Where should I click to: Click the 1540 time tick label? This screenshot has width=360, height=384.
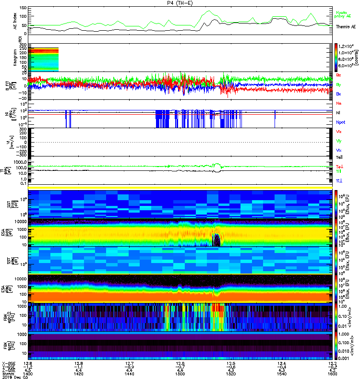coord(282,374)
